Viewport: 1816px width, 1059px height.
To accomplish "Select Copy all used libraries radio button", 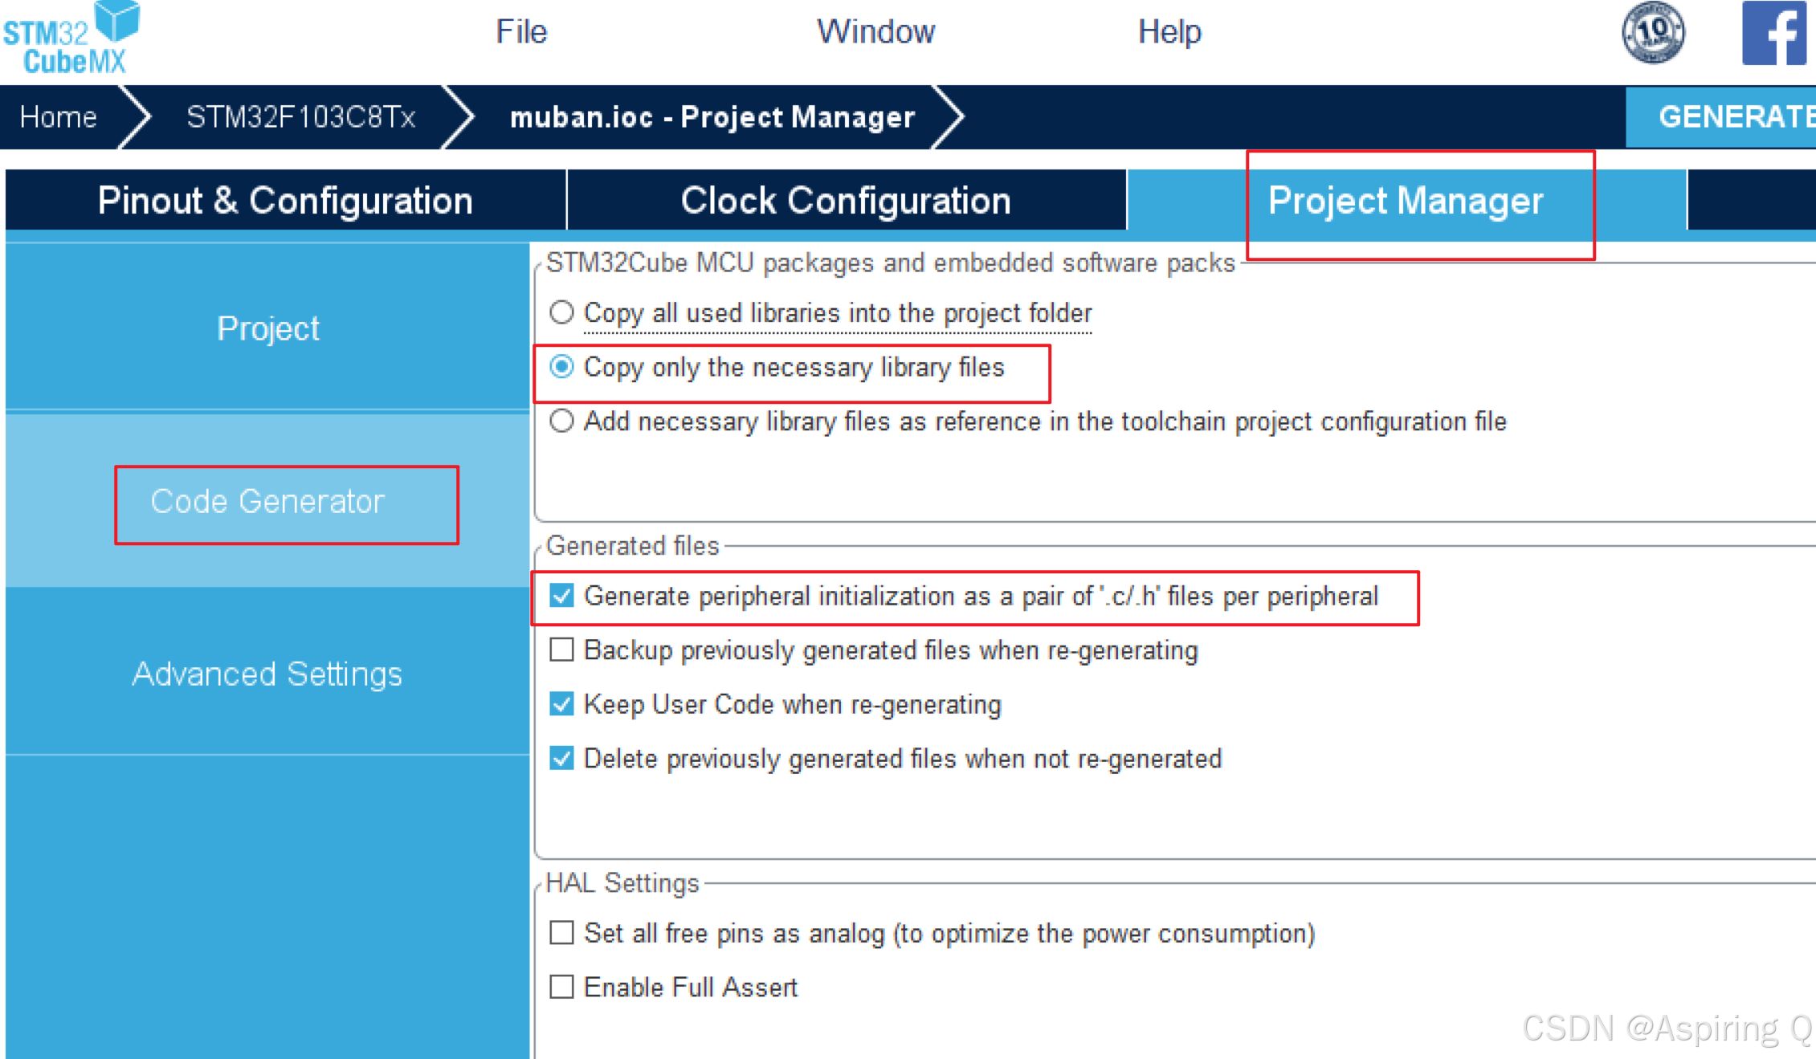I will click(x=561, y=312).
